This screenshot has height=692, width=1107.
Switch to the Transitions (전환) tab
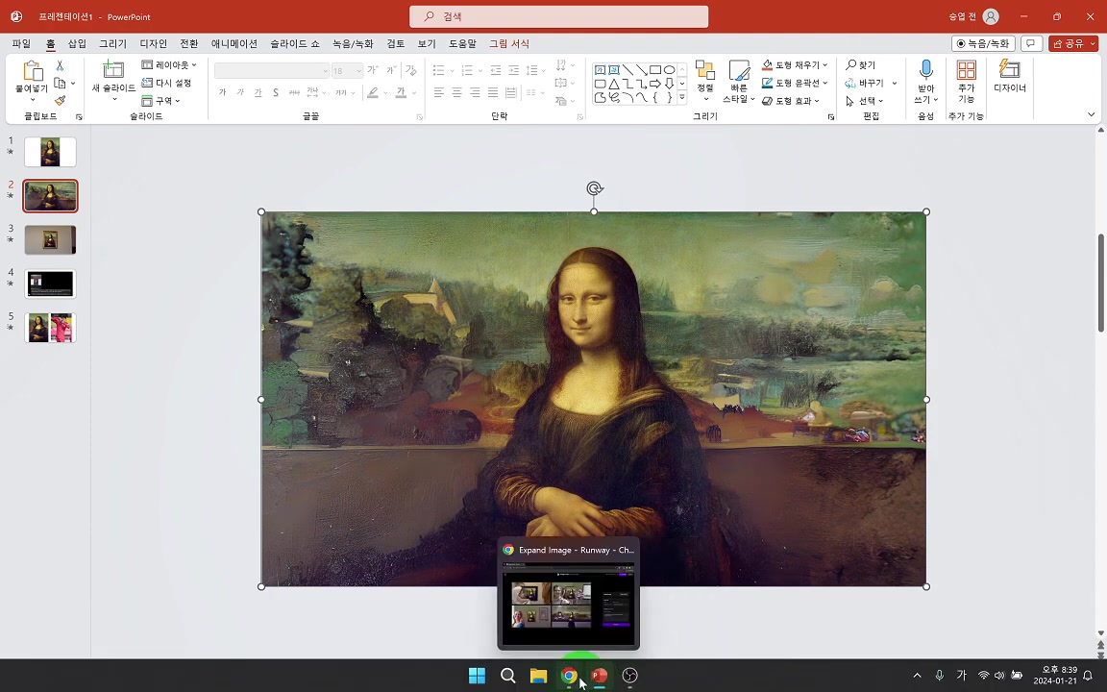coord(189,44)
